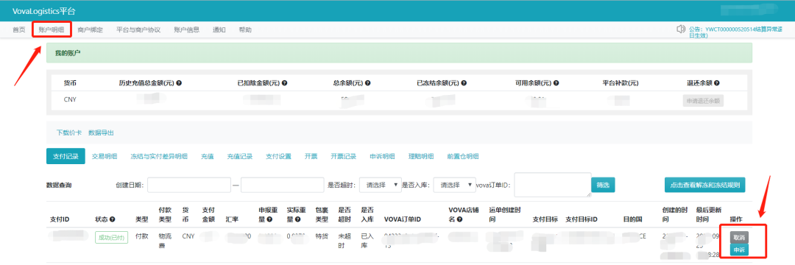Screen dimensions: 795x265
Task: Click the 取消 button in 操作 column
Action: click(x=739, y=237)
